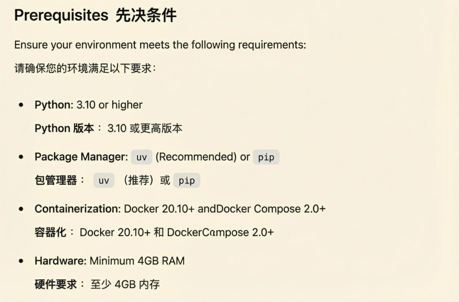This screenshot has height=302, width=459.
Task: Click the bold 包管理器 label
Action: 55,180
